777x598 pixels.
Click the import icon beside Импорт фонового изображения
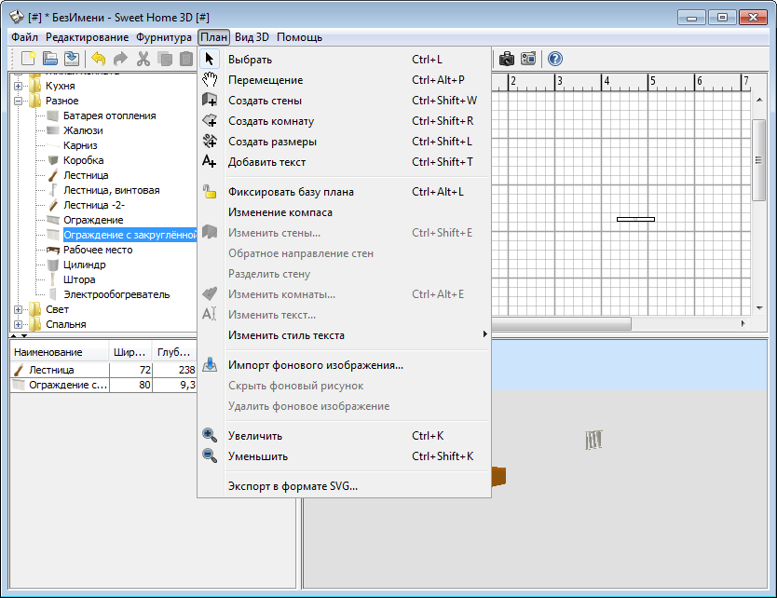coord(210,364)
